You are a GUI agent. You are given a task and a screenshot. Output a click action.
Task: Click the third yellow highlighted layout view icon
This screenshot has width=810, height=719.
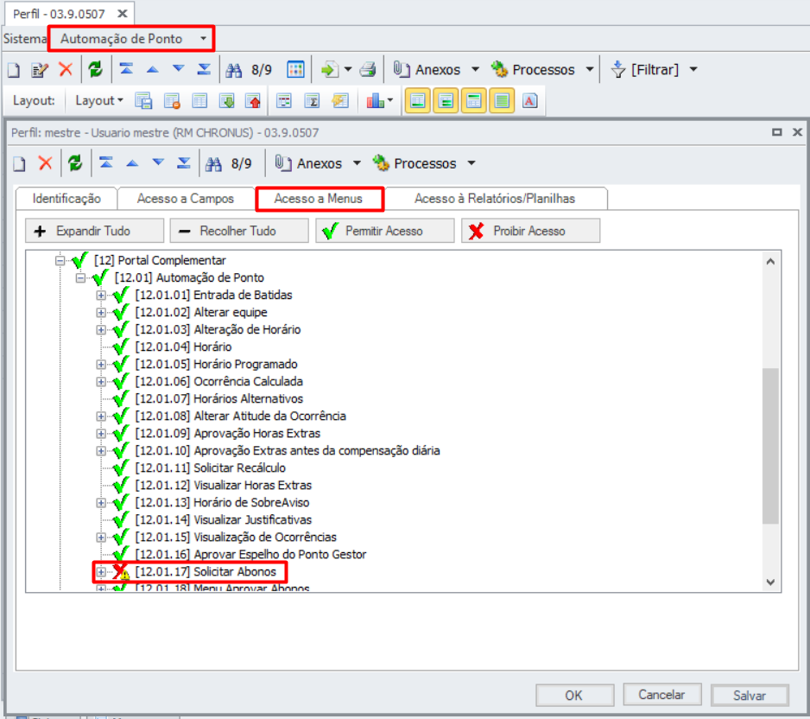tap(473, 100)
